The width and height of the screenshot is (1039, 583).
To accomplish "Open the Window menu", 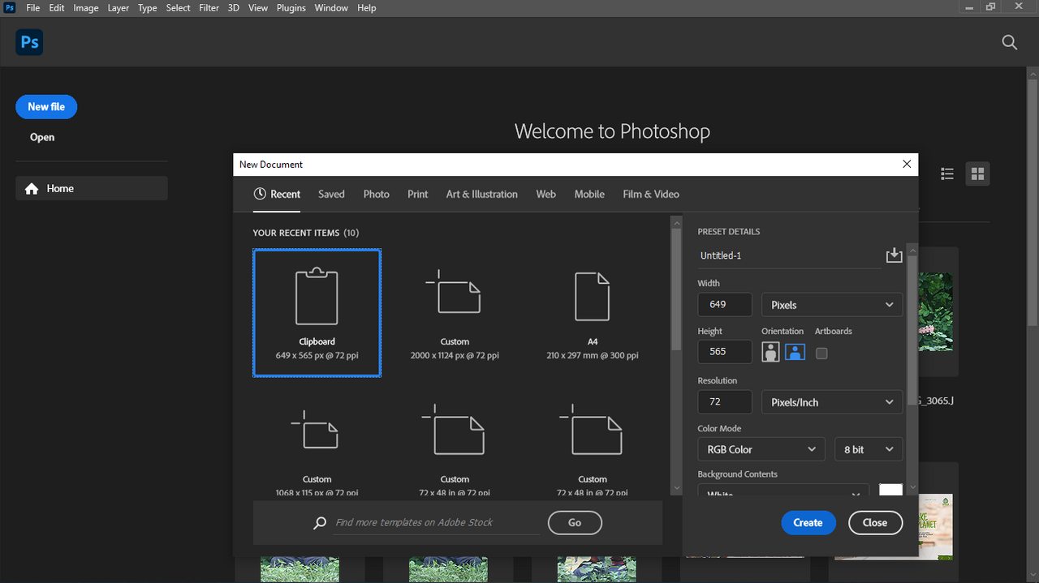I will click(331, 7).
